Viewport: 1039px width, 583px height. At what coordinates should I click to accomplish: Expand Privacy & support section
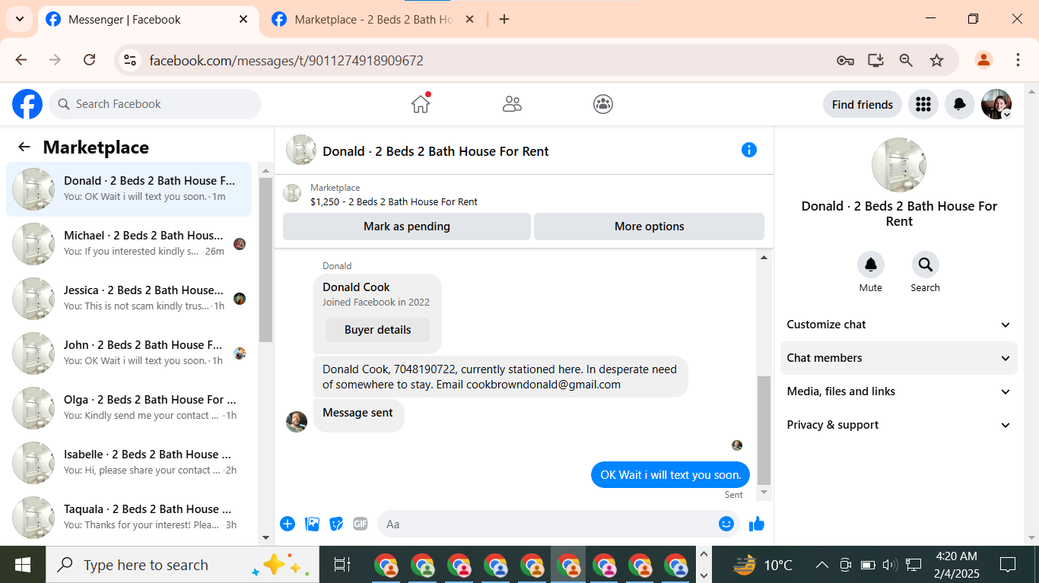click(x=899, y=425)
